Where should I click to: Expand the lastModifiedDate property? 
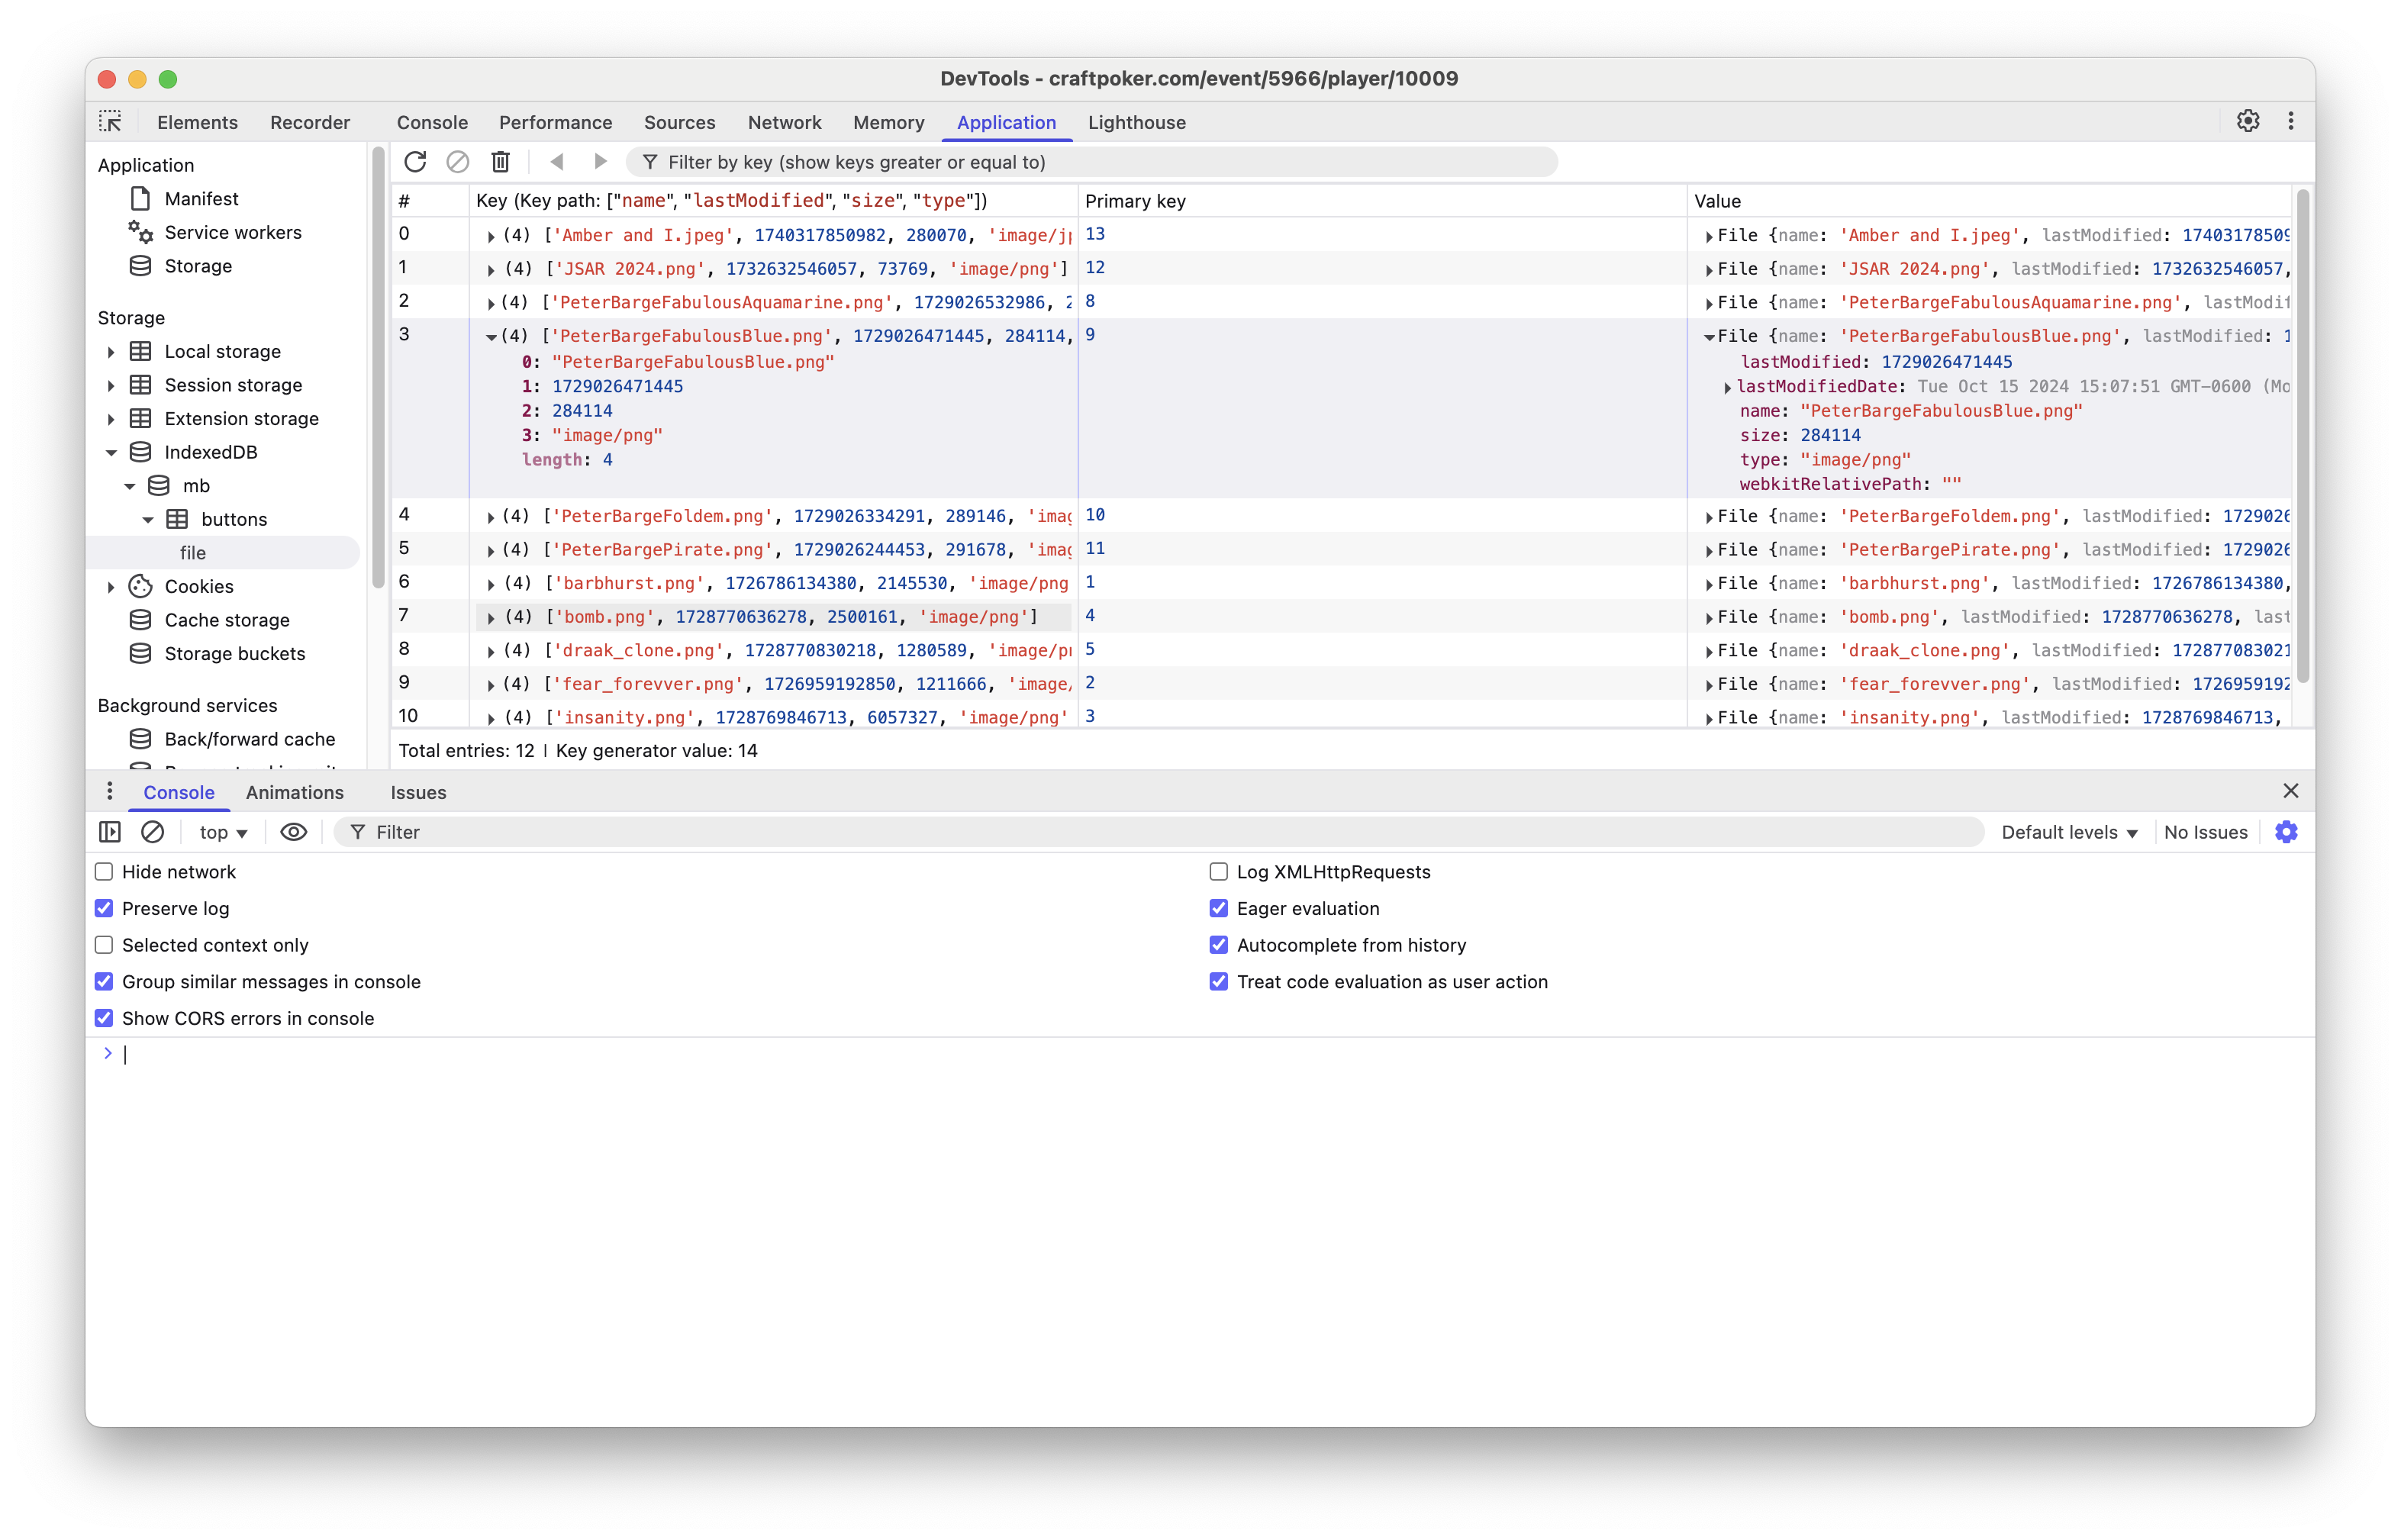tap(1727, 387)
